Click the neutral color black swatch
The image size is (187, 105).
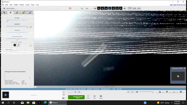click(15, 45)
